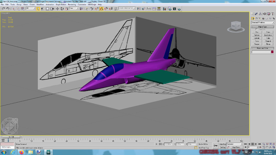This screenshot has height=155, width=276.
Task: Click the Undo arrow icon
Action: (x=3, y=9)
